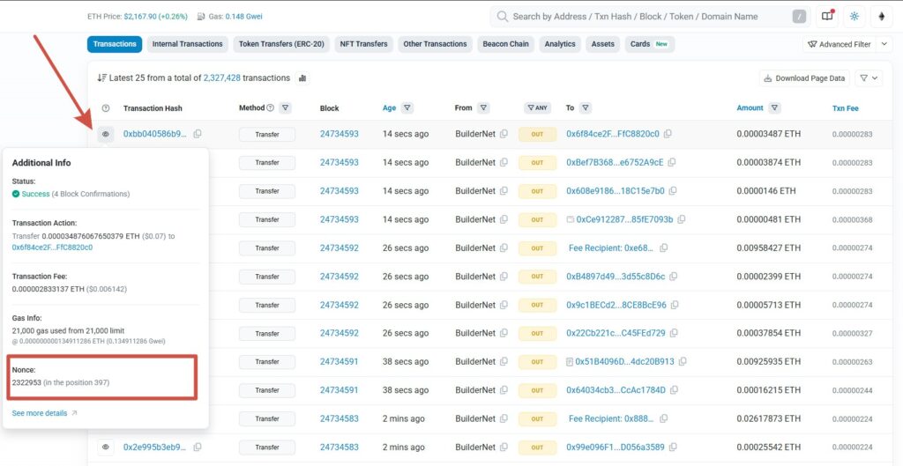This screenshot has width=903, height=466.
Task: Open the Method column filter funnel
Action: pyautogui.click(x=285, y=108)
